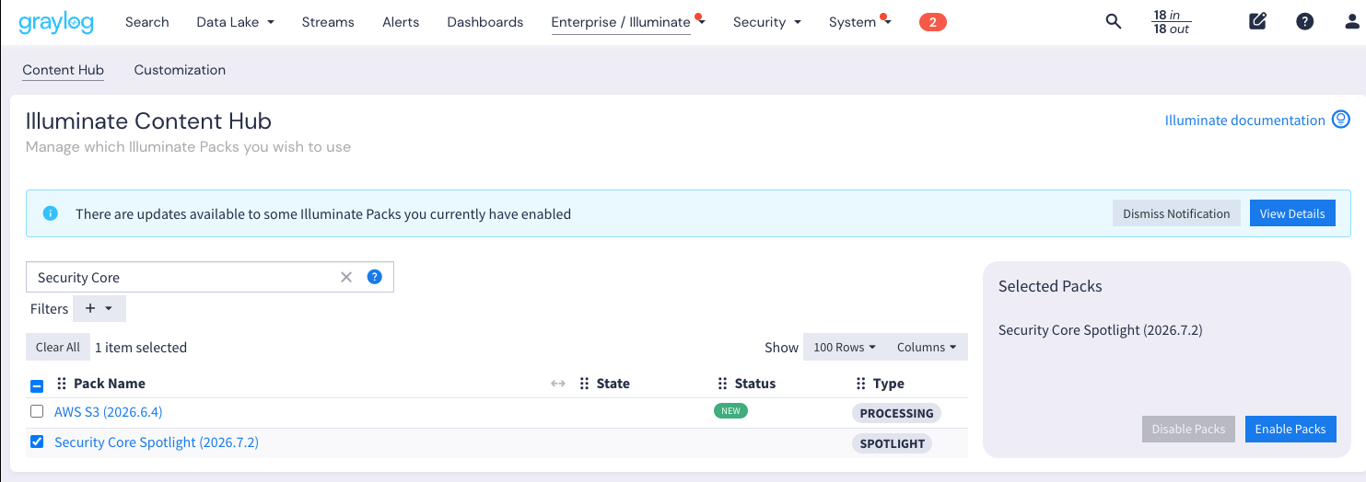This screenshot has width=1366, height=482.
Task: Toggle the select-all packs header checkbox
Action: click(37, 385)
